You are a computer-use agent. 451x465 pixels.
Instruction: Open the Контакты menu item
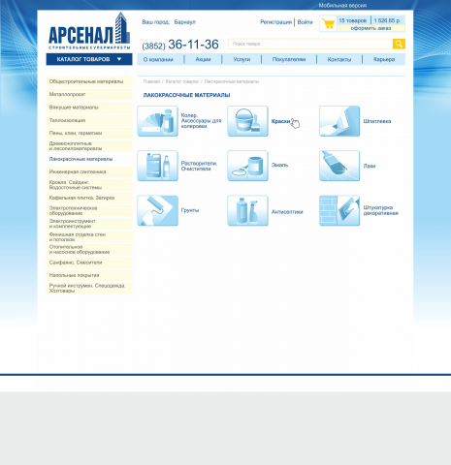pos(339,59)
